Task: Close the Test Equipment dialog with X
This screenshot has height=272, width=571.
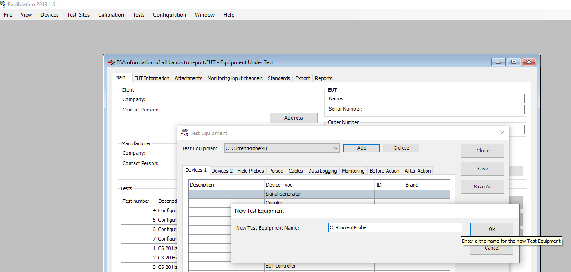Action: (x=502, y=133)
